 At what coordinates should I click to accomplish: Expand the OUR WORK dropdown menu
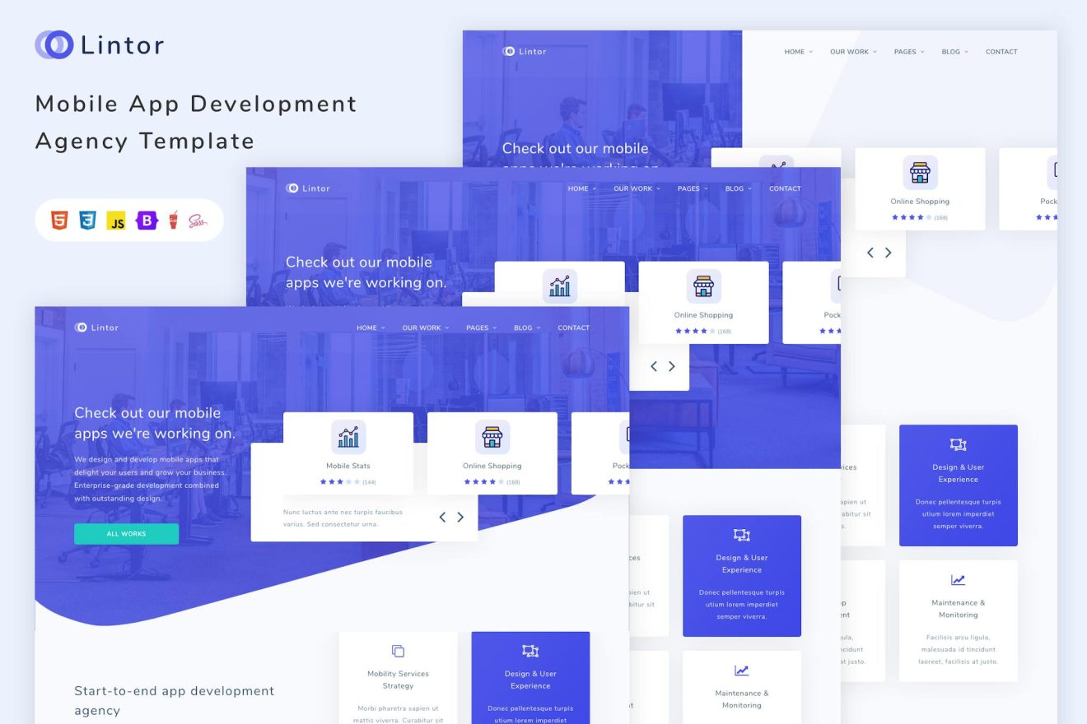[426, 327]
